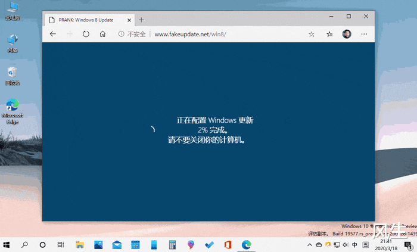Click the 正在配置 Windows 更新 text

click(215, 120)
